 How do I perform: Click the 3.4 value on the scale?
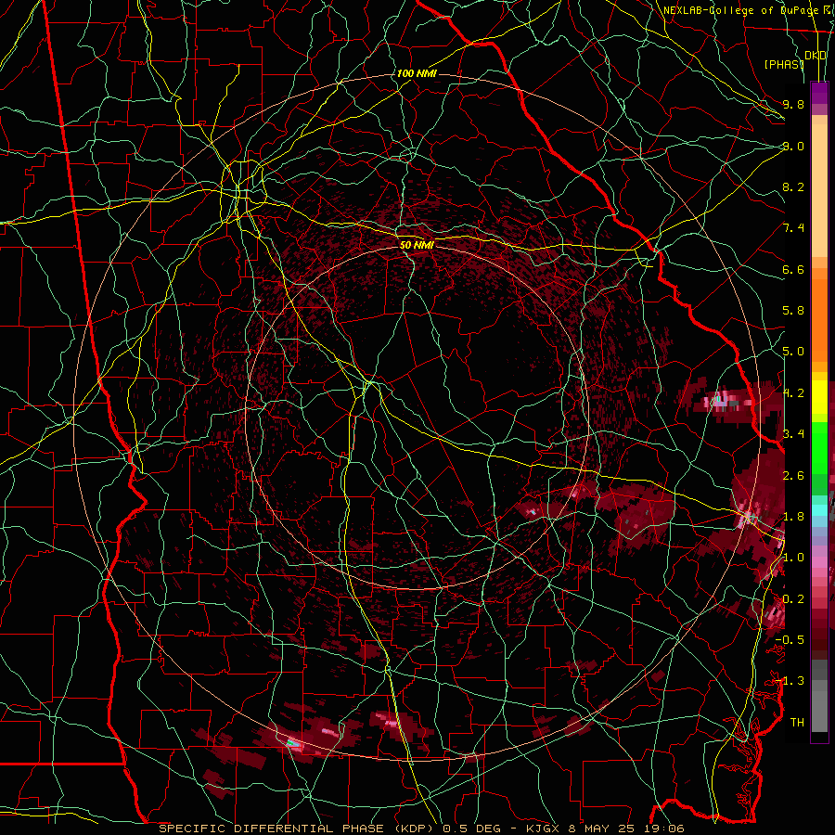tap(793, 434)
